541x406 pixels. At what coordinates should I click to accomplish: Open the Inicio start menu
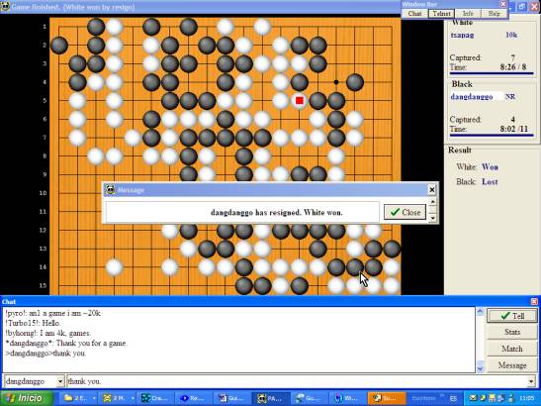pos(27,398)
